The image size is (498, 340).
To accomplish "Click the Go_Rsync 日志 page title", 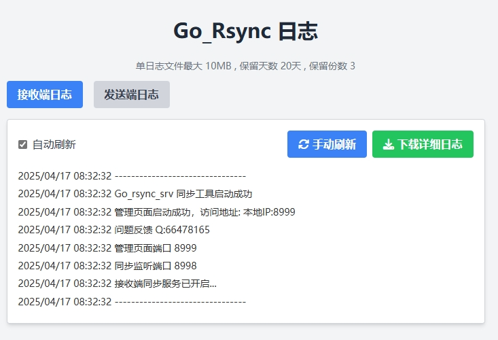I will (x=245, y=31).
